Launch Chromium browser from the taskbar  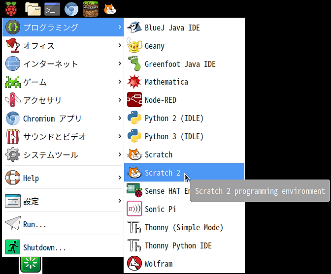71,9
